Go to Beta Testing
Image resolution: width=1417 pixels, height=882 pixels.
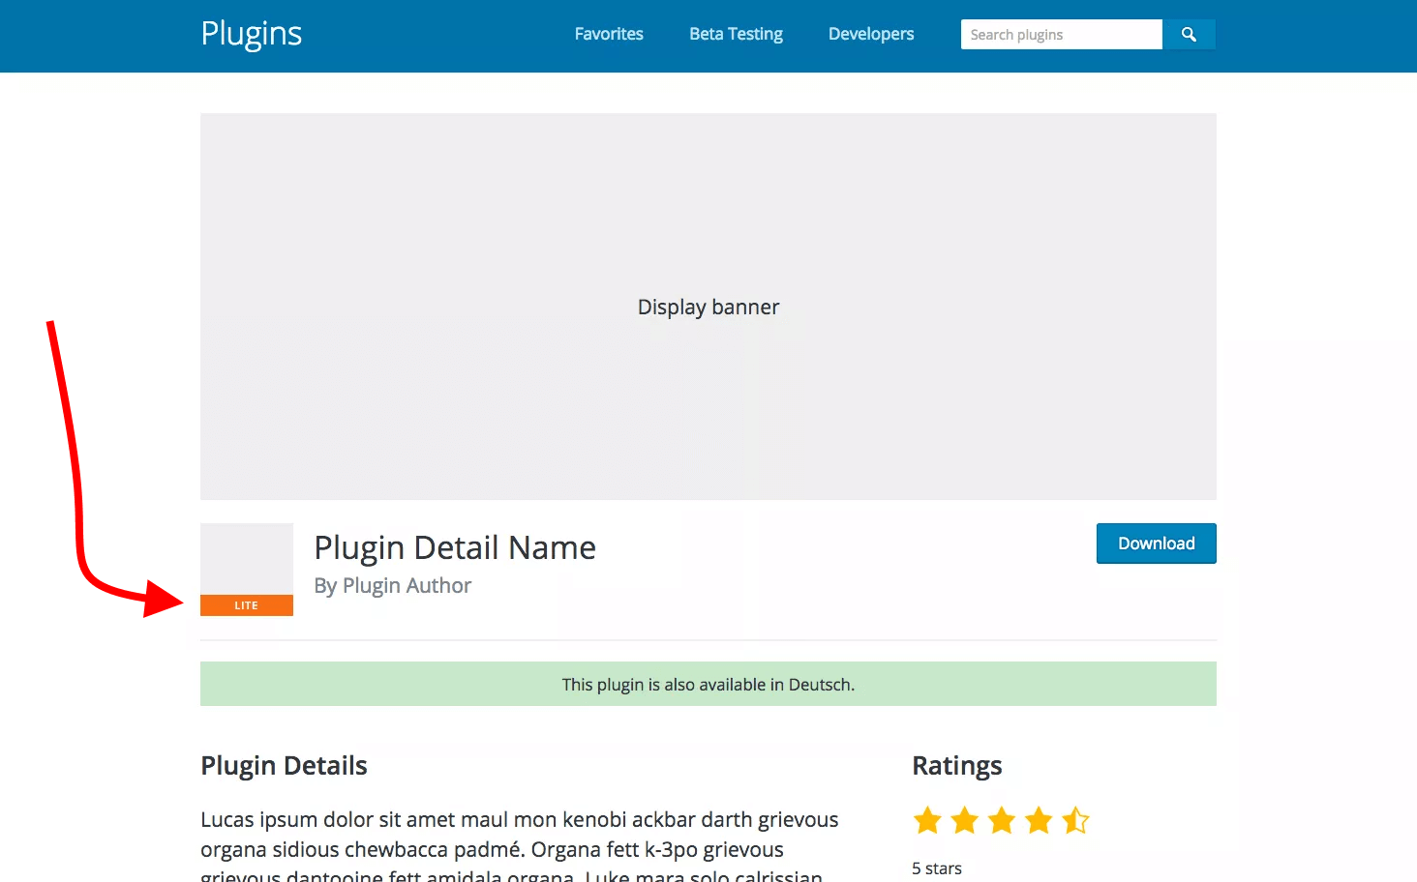[x=736, y=34]
